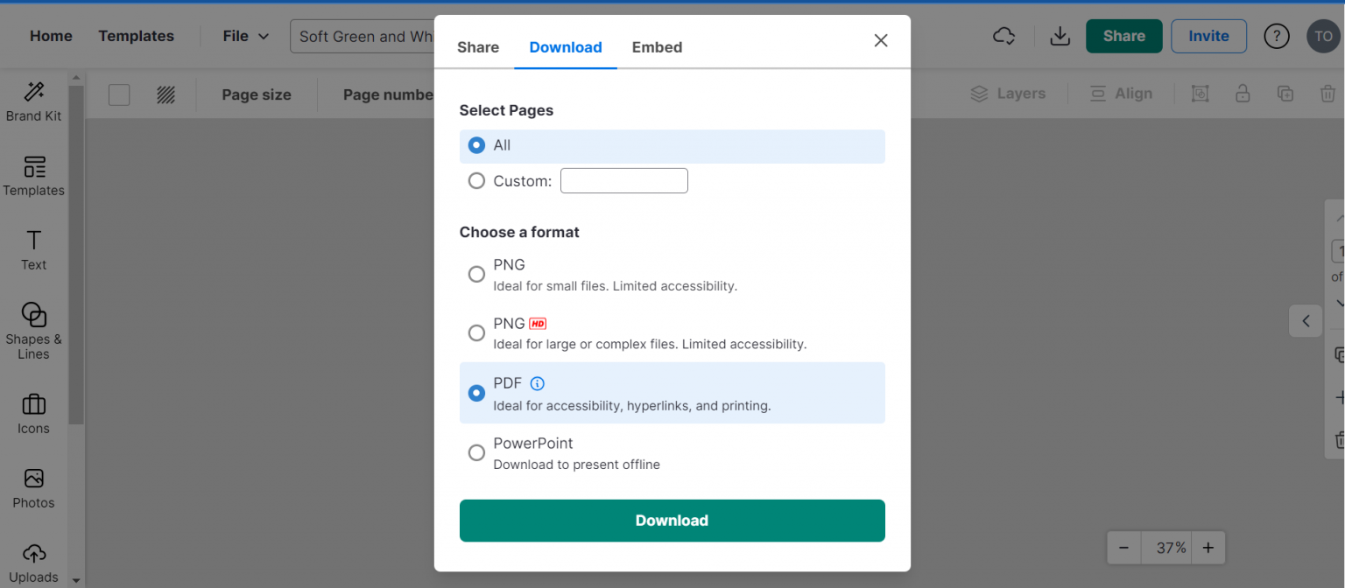Click the Invite button

tap(1208, 36)
